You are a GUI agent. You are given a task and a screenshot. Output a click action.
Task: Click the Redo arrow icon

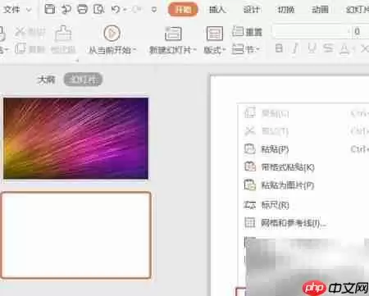coord(135,10)
